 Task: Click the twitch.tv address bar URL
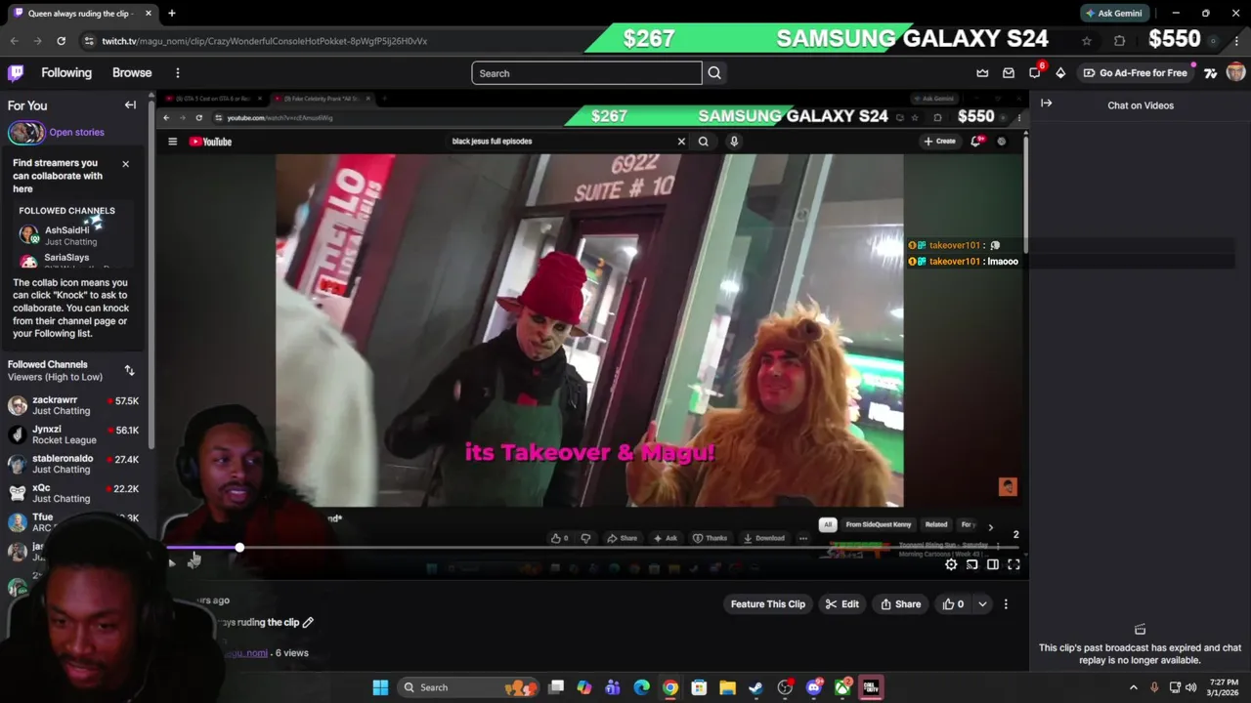(265, 41)
